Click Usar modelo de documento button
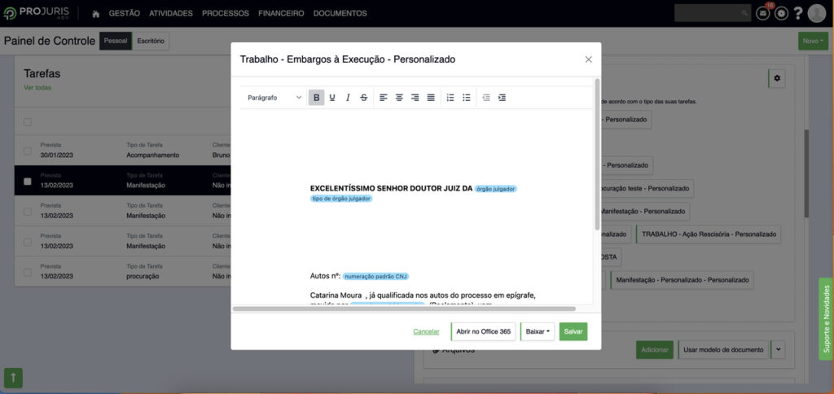 (x=723, y=349)
